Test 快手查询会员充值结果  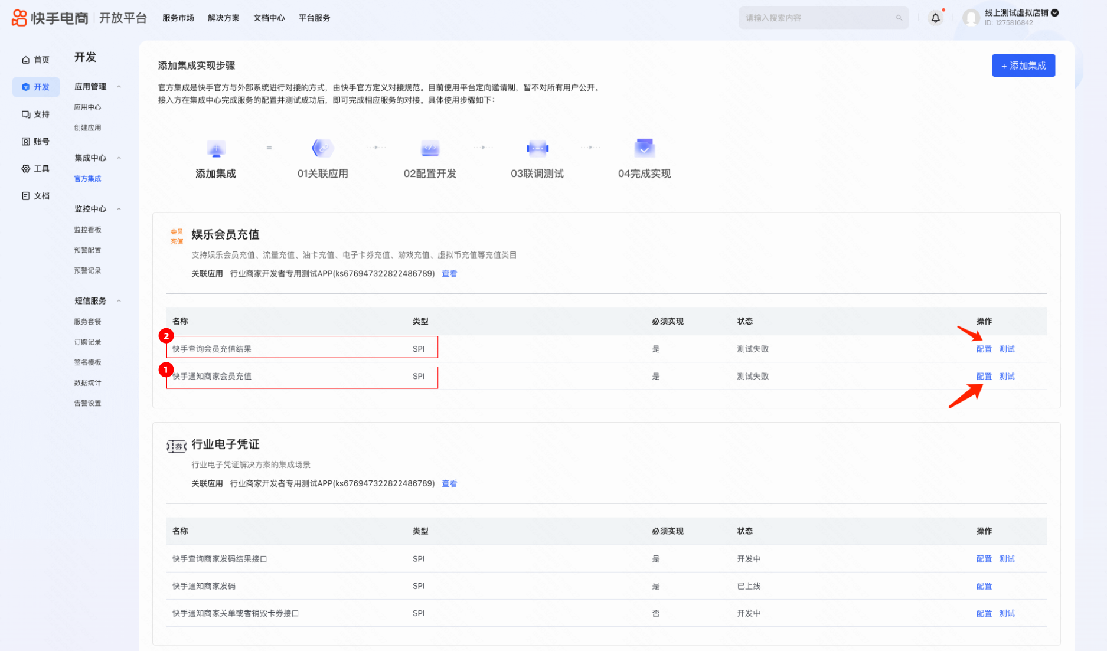1007,349
